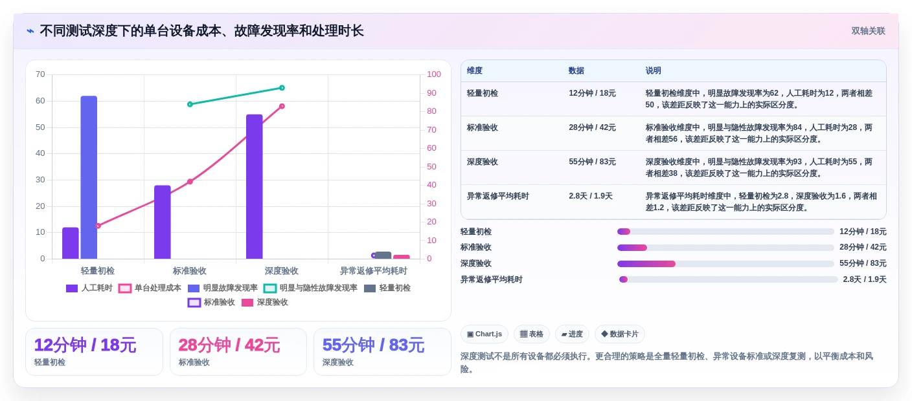This screenshot has height=401, width=912.
Task: Click the 双轴关联 badge in the header
Action: click(x=868, y=31)
